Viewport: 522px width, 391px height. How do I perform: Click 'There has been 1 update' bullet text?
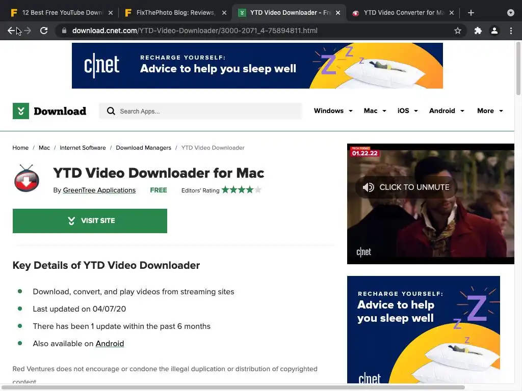(x=121, y=326)
